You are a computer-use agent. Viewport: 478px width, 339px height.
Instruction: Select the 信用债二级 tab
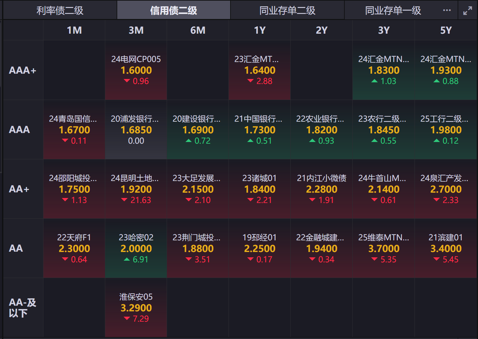[x=173, y=10]
